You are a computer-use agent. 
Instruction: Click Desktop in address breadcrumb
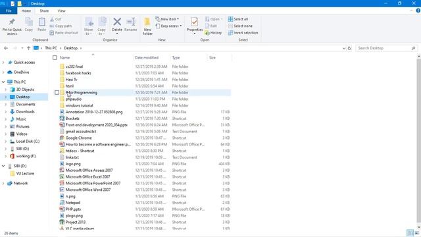(71, 48)
